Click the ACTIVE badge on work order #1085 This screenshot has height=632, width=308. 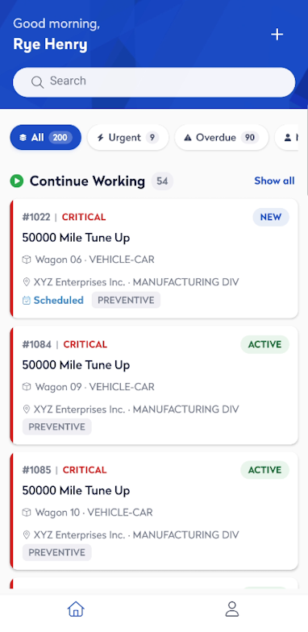click(x=264, y=470)
